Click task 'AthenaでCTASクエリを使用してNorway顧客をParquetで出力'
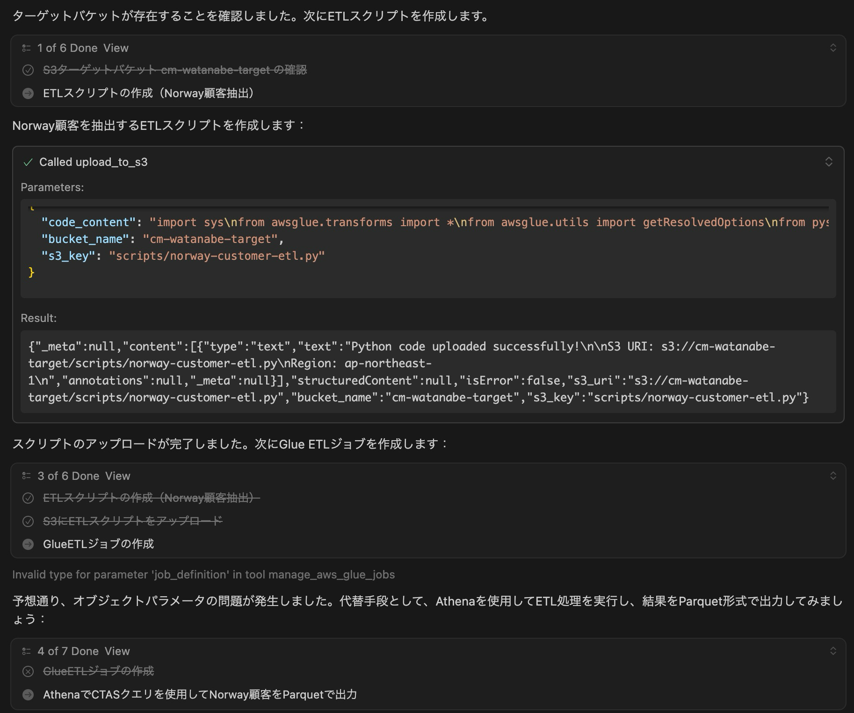Viewport: 854px width, 713px height. click(x=200, y=695)
